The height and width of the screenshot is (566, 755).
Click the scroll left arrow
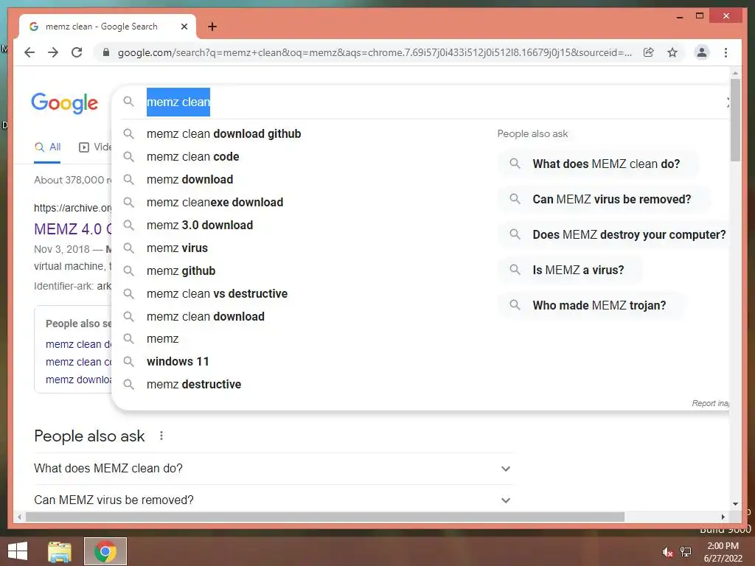tap(18, 517)
